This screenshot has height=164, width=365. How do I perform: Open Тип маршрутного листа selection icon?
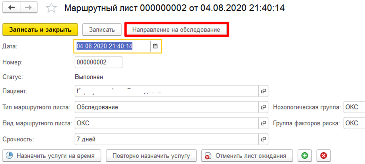coord(263,107)
